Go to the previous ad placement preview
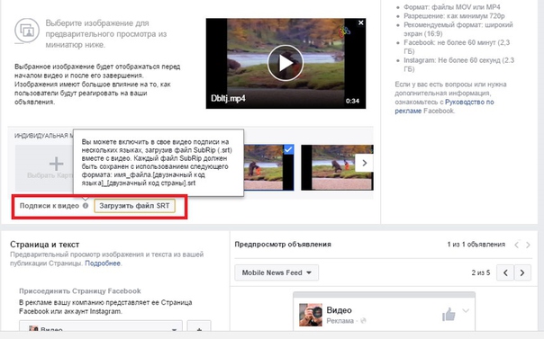The height and width of the screenshot is (339, 544). point(505,272)
